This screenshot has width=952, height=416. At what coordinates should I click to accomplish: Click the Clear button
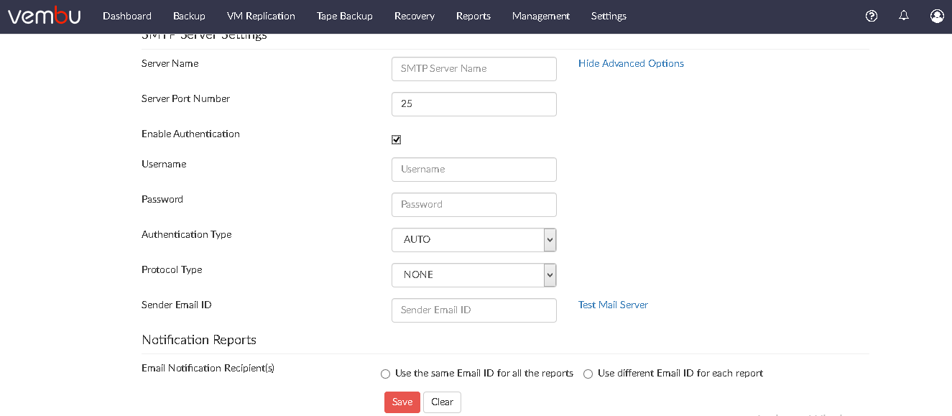coord(442,402)
